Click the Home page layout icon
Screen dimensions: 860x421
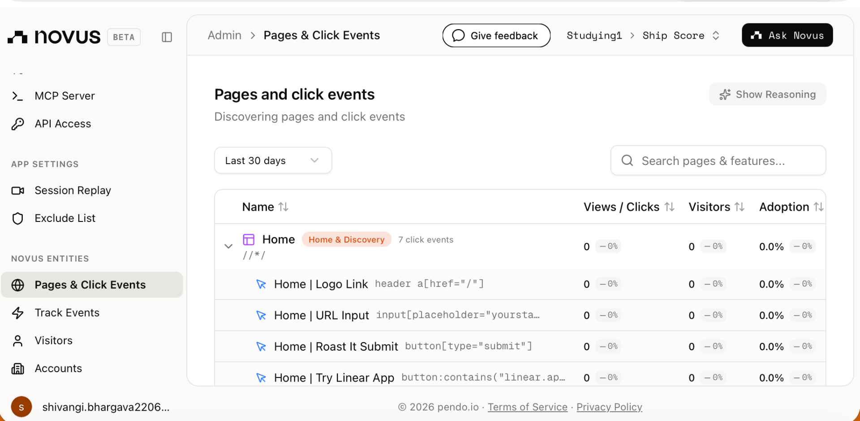[x=249, y=239]
